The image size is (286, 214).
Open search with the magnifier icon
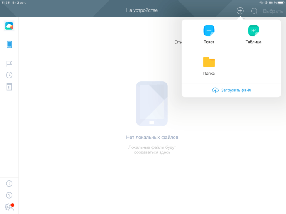coord(254,11)
